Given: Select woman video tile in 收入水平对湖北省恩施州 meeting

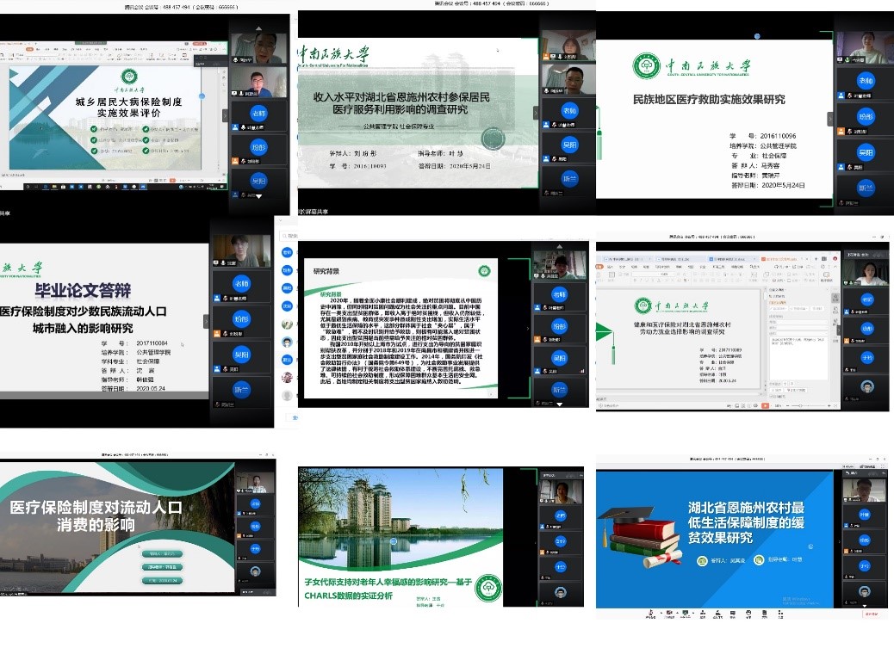Looking at the screenshot, I should click(568, 46).
